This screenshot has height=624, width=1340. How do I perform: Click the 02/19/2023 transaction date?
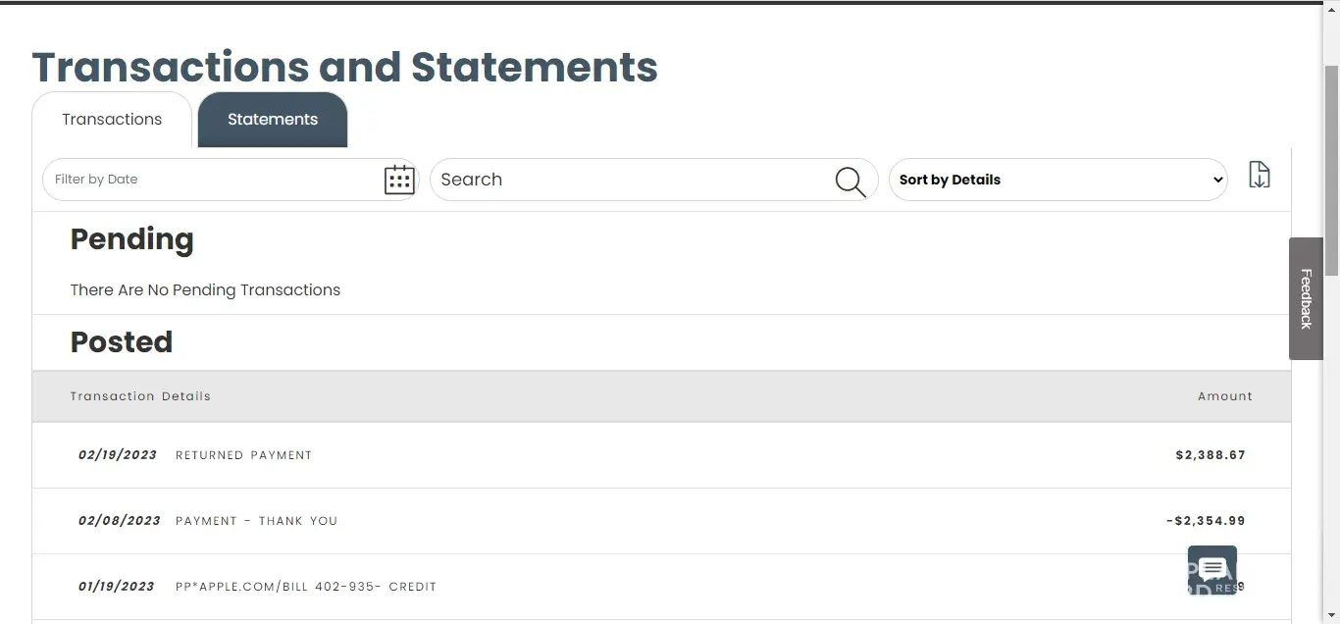pyautogui.click(x=118, y=455)
